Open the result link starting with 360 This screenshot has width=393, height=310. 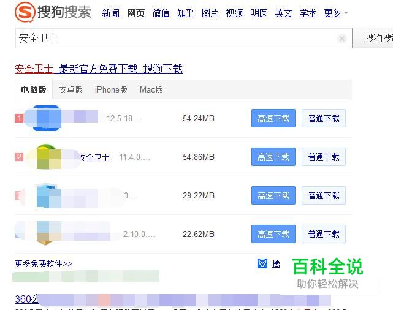(x=173, y=299)
